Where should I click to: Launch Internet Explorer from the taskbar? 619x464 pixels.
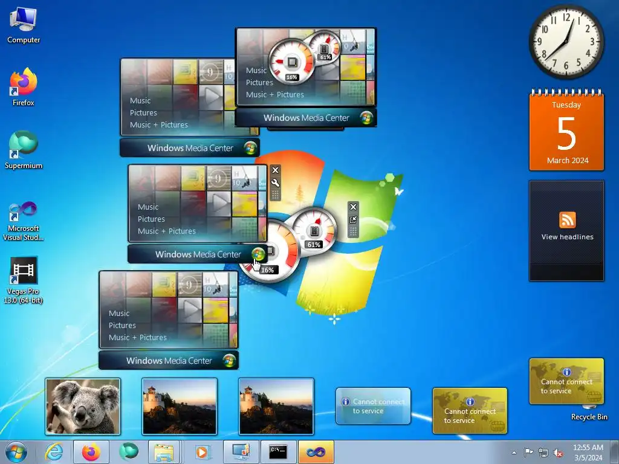click(54, 452)
